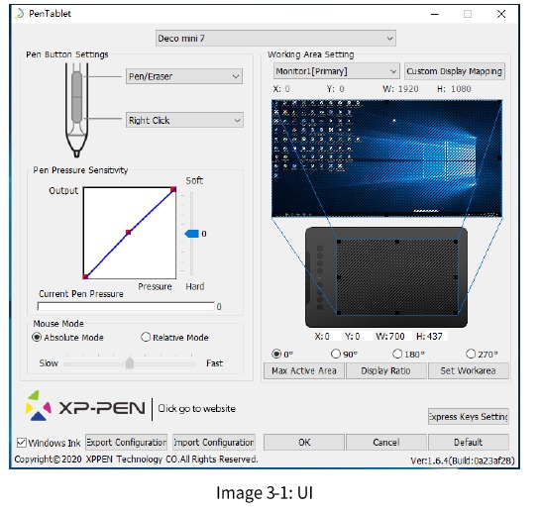Click the PenTablet app icon in title bar

pyautogui.click(x=20, y=14)
